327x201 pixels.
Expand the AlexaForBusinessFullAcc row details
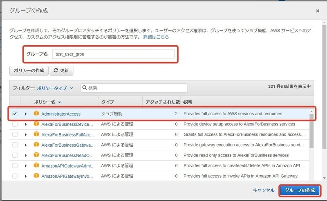(26, 135)
